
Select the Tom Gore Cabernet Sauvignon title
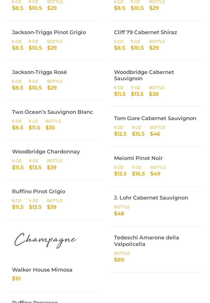[x=155, y=118]
